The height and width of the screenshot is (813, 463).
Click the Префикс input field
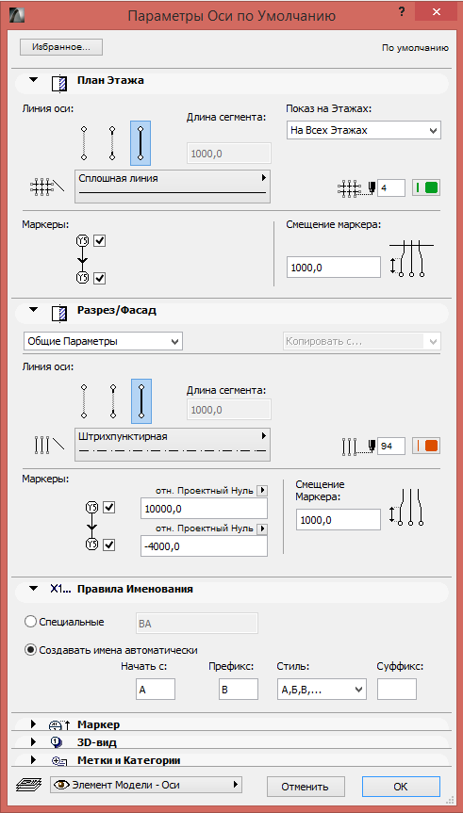(239, 690)
